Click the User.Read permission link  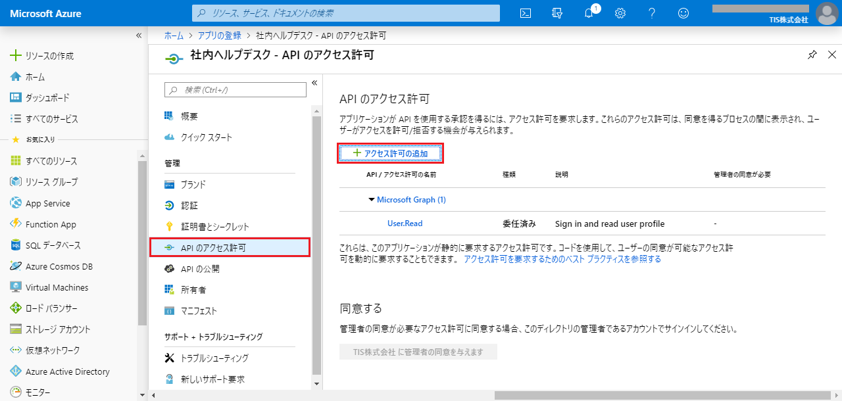(405, 224)
